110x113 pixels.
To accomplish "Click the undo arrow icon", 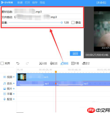I will tap(18, 63).
